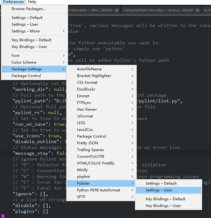Expand the AutoFileName package settings arrow
Viewport: 211px width, 218px height.
pyautogui.click(x=132, y=69)
